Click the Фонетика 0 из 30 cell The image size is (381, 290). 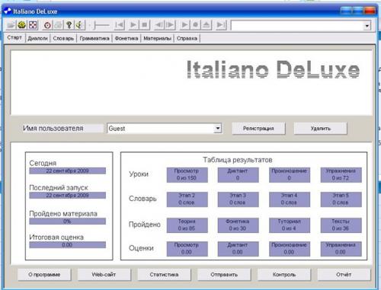[x=238, y=225]
